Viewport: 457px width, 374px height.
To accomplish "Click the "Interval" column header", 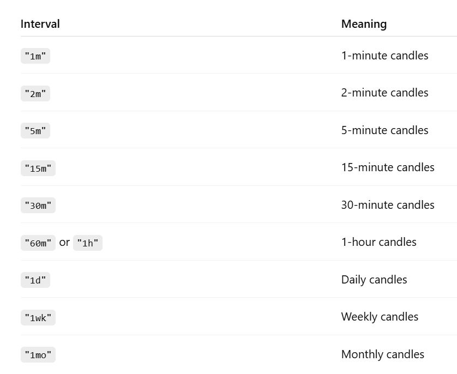I will (x=40, y=24).
